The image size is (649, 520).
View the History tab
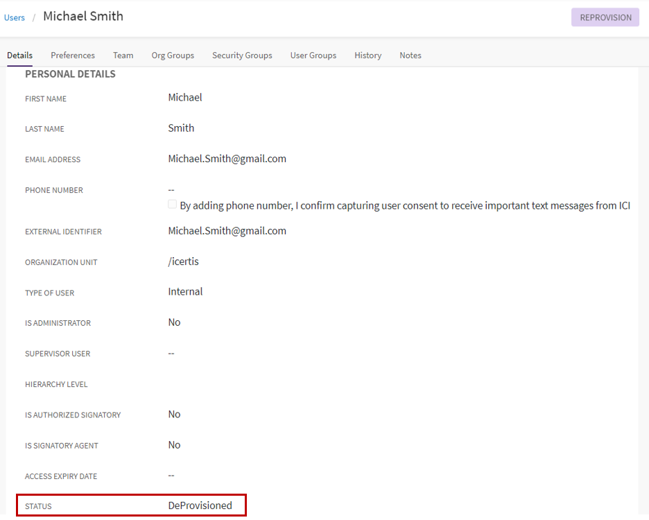(367, 55)
